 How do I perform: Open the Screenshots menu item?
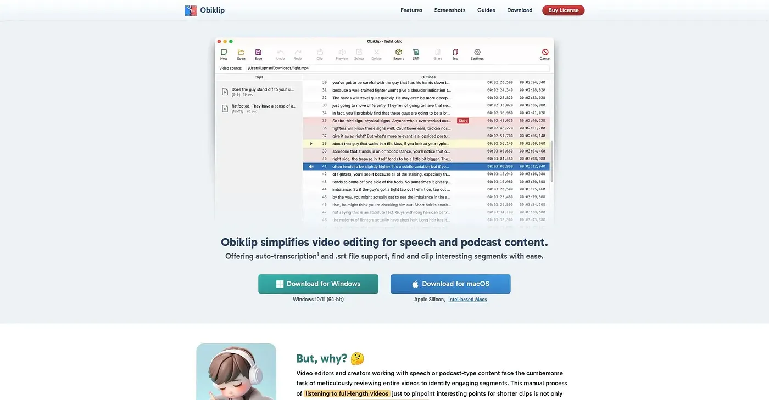point(450,10)
